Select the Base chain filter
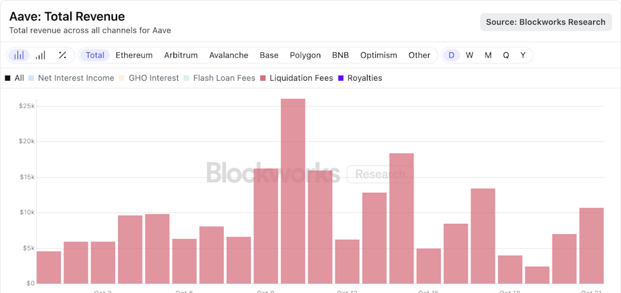This screenshot has width=621, height=293. [x=269, y=55]
